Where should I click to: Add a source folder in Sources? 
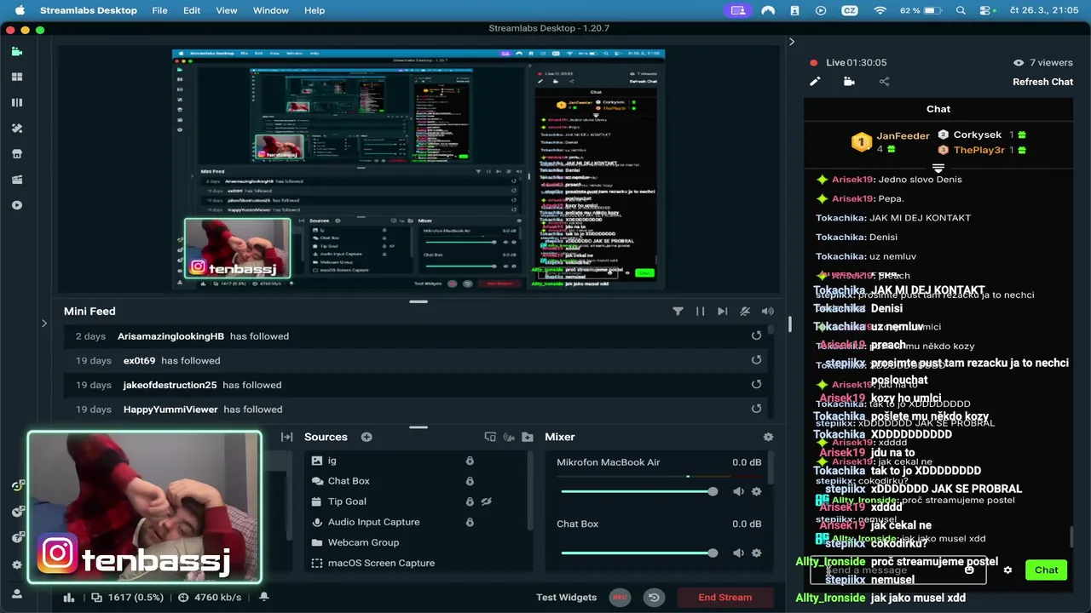coord(528,437)
